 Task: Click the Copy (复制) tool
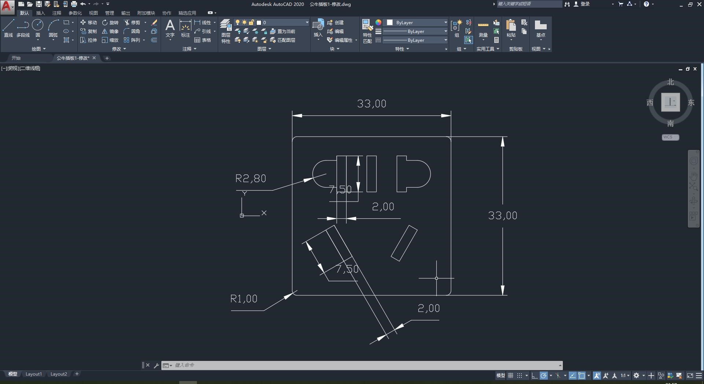(88, 31)
